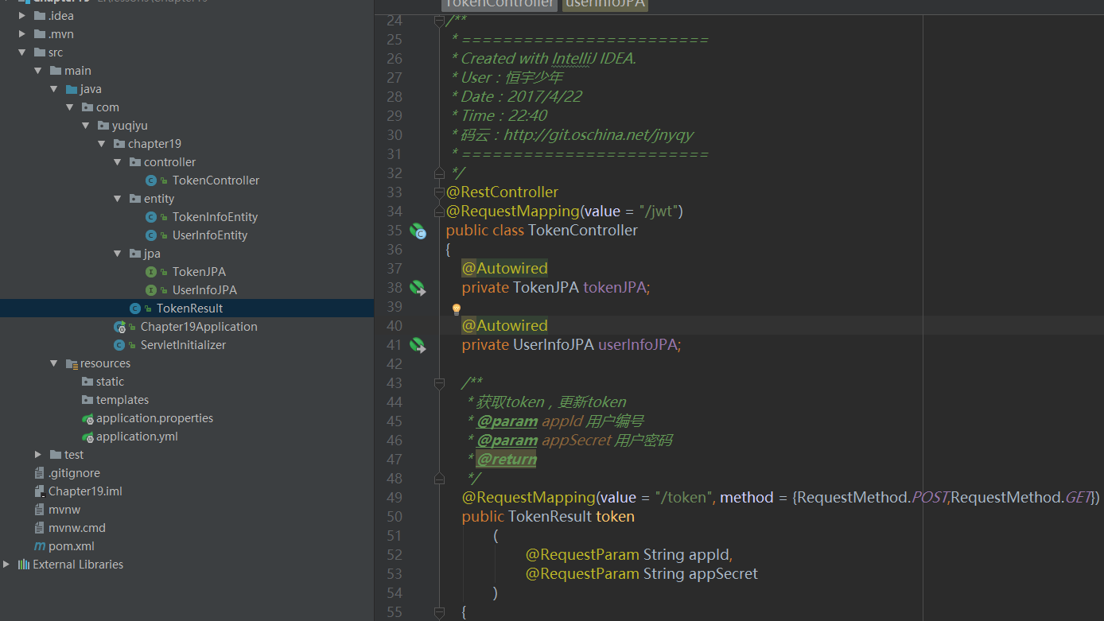Select userInfoJPA breadcrumb
This screenshot has width=1104, height=621.
point(605,4)
